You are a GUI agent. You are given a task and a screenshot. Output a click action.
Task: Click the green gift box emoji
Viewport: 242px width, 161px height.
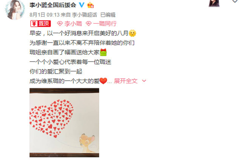click(x=103, y=52)
